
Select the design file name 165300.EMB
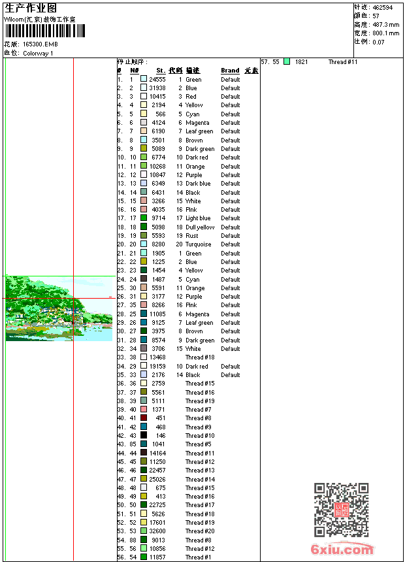tap(40, 44)
